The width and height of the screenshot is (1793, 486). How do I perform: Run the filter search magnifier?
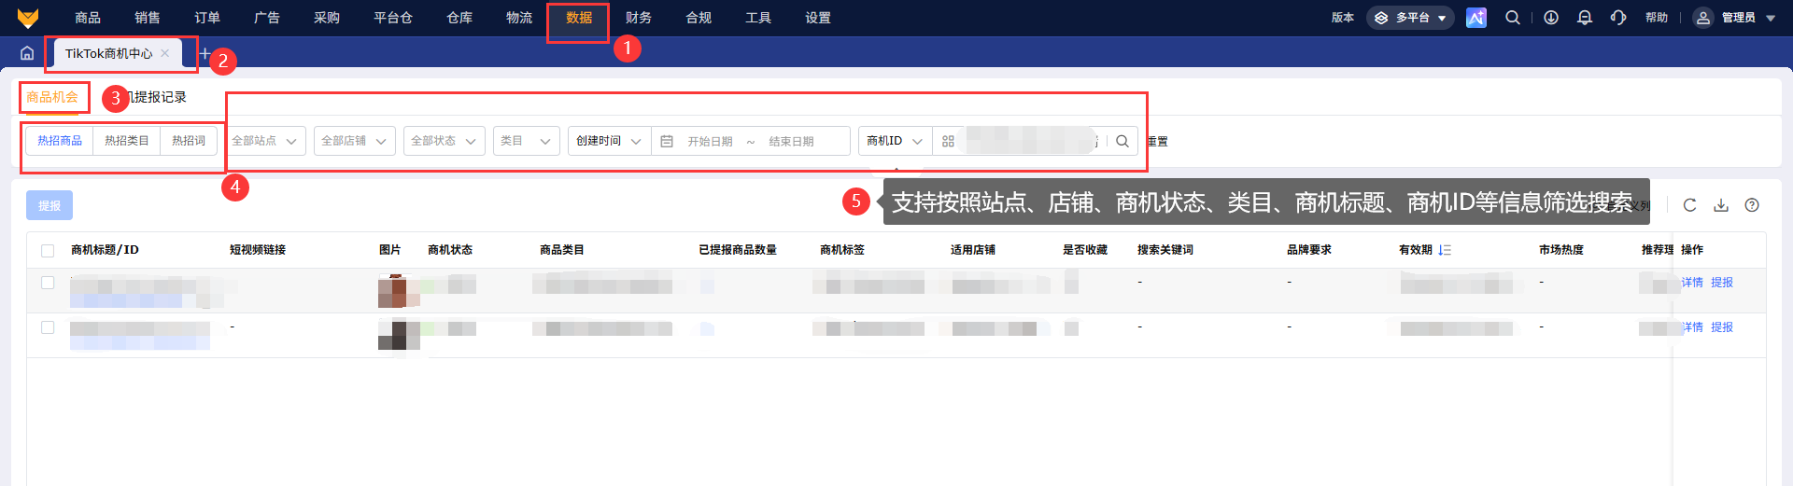click(1122, 141)
